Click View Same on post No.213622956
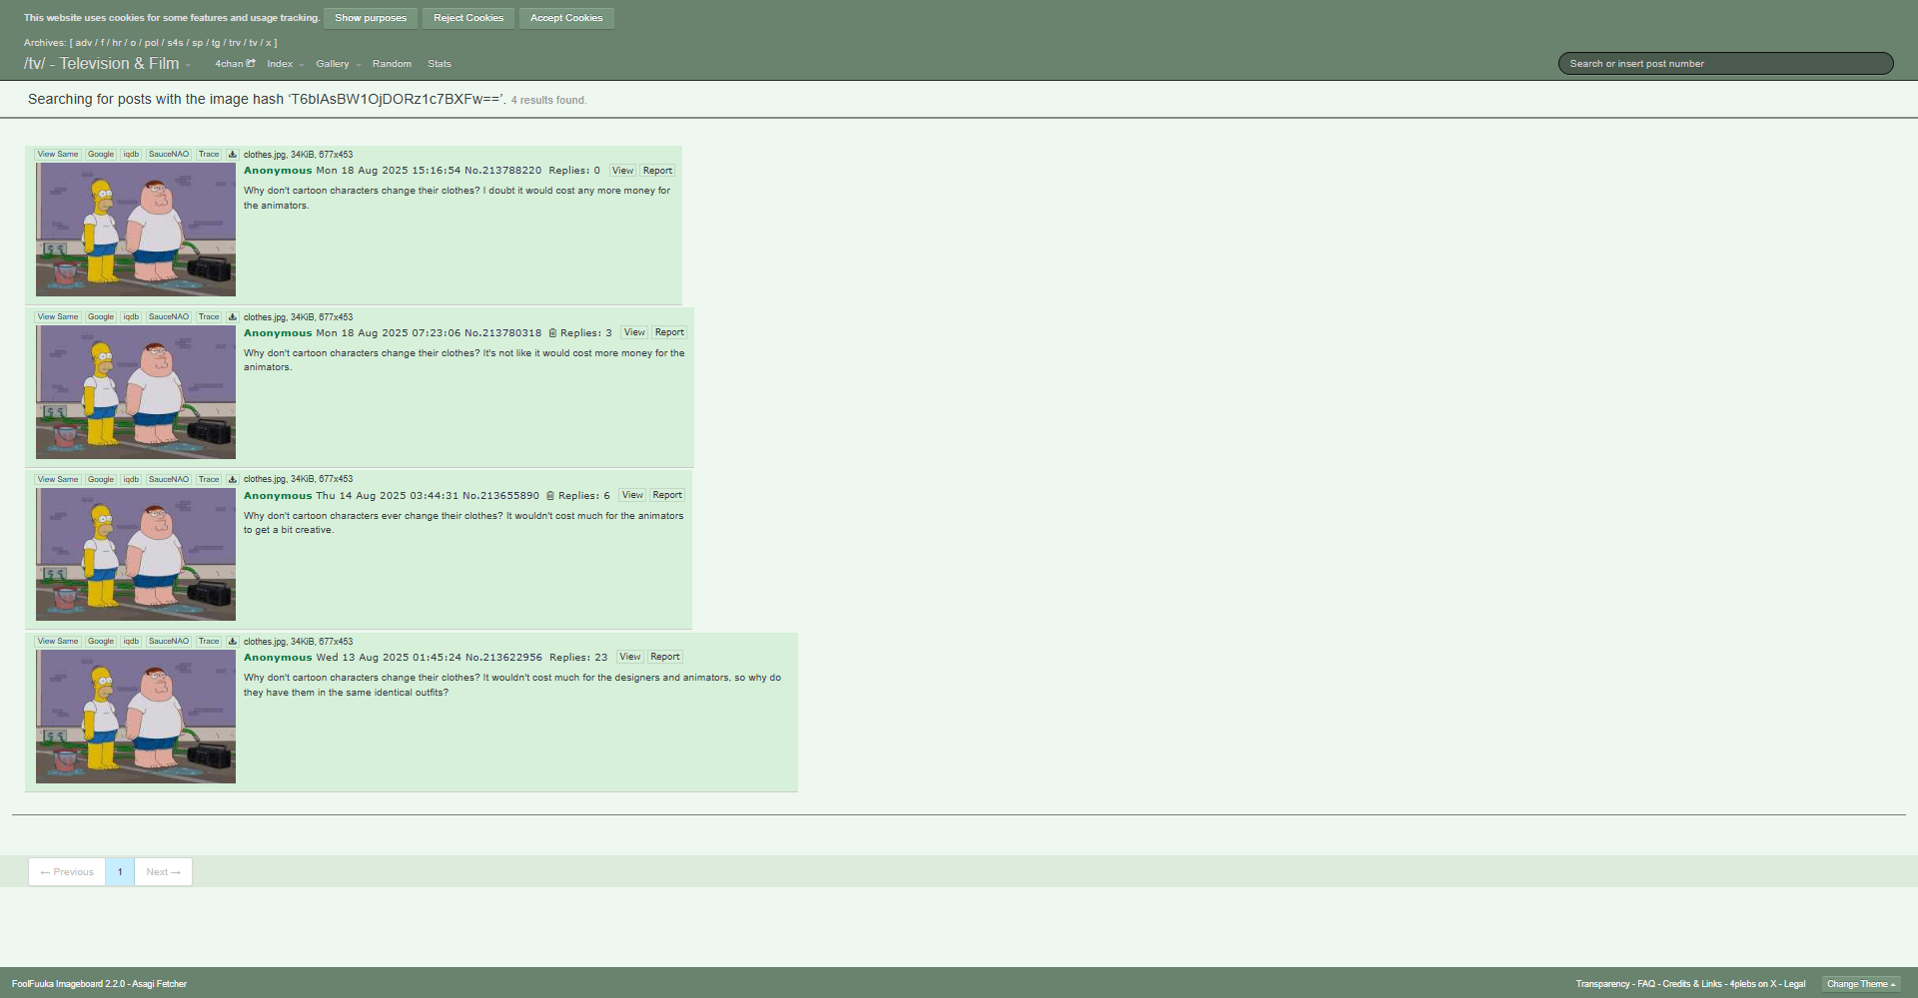Viewport: 1918px width, 998px height. 58,642
